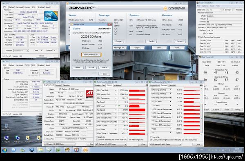Click Submit Your Results in 3DMark Score dialog

pyautogui.click(x=91, y=55)
